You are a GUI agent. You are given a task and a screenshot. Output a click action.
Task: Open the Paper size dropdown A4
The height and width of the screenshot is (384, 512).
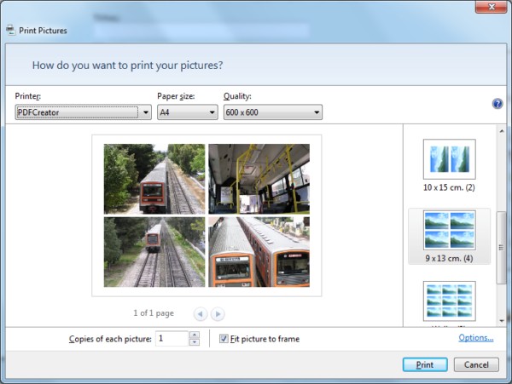tap(188, 112)
